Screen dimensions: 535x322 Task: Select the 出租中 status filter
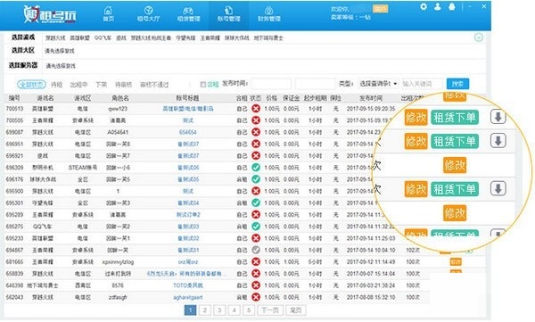coord(78,85)
